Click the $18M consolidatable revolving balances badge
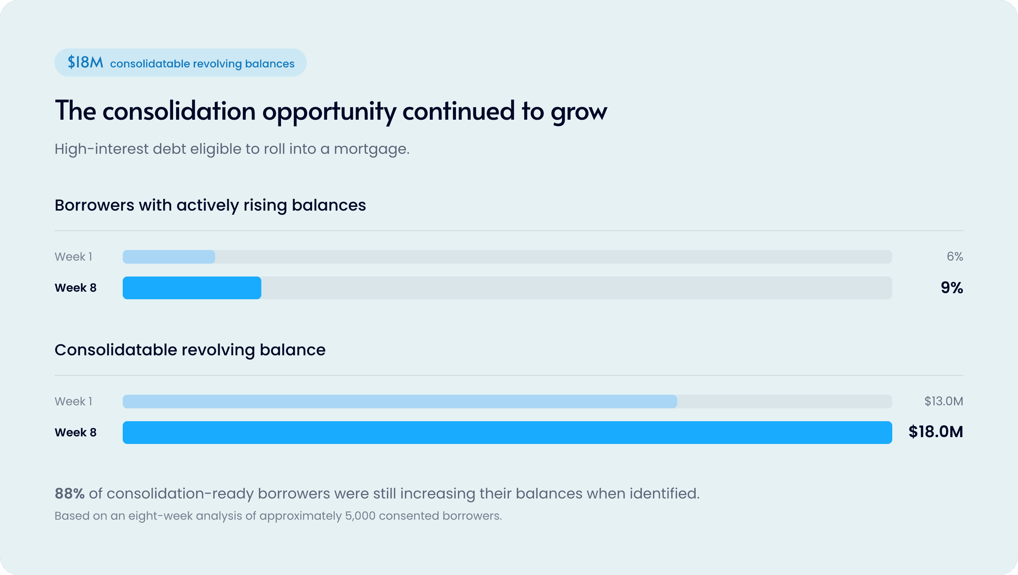This screenshot has height=575, width=1018. pyautogui.click(x=180, y=62)
